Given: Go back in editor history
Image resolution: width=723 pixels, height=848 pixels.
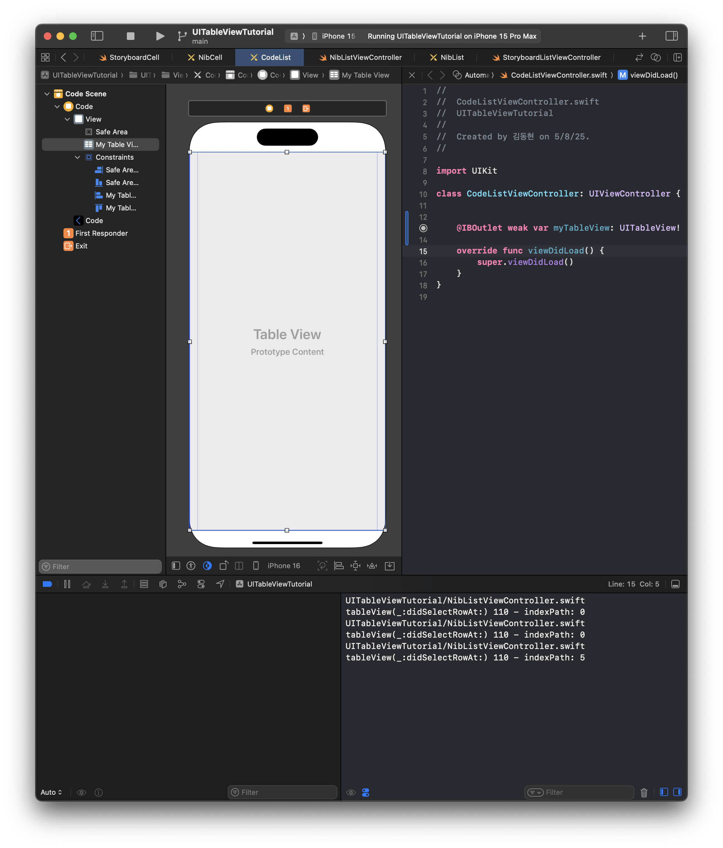Looking at the screenshot, I should pos(63,57).
